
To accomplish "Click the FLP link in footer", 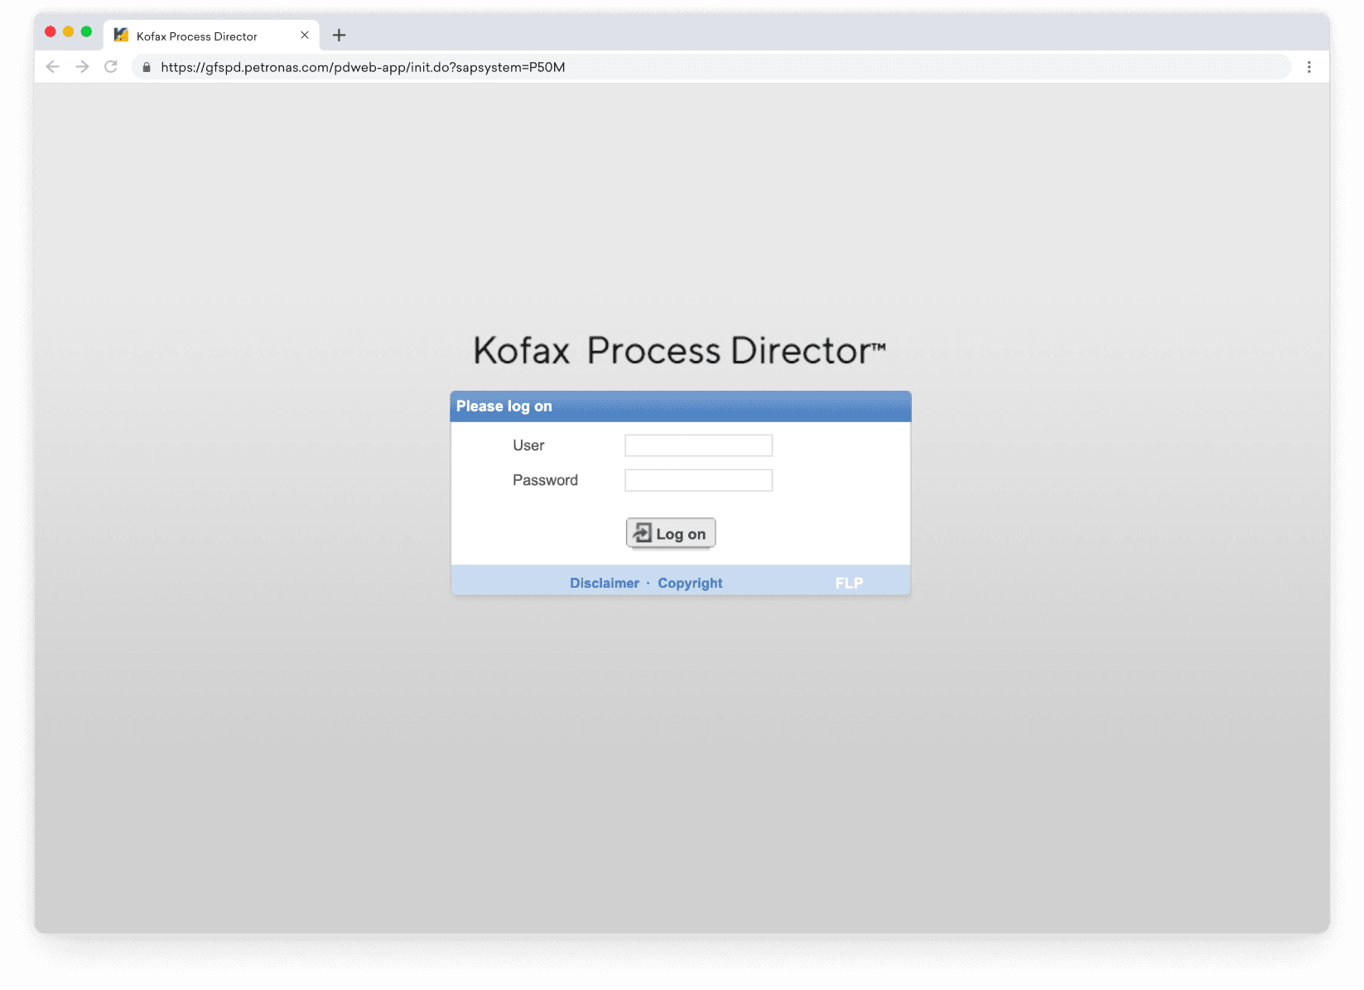I will (x=849, y=583).
